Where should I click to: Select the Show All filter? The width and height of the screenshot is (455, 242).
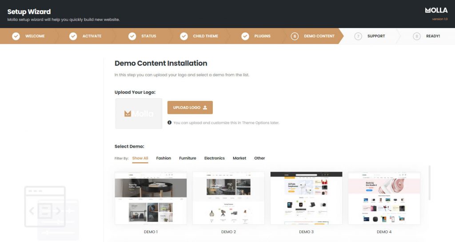(x=140, y=158)
